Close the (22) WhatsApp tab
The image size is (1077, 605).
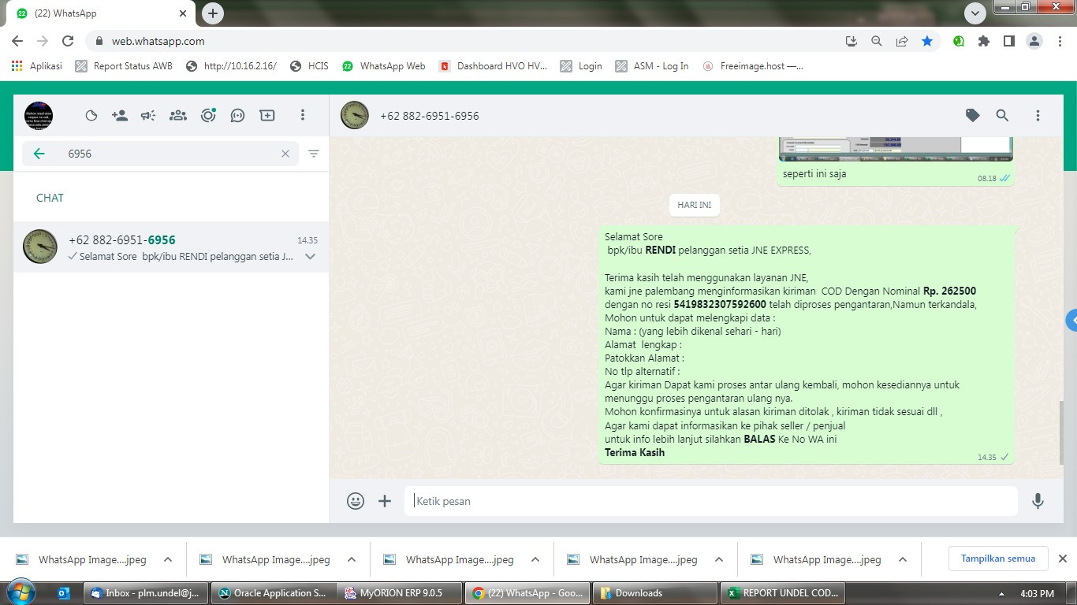coord(183,13)
